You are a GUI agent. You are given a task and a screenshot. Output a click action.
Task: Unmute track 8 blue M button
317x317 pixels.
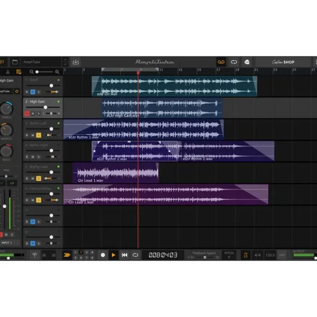coord(33,244)
